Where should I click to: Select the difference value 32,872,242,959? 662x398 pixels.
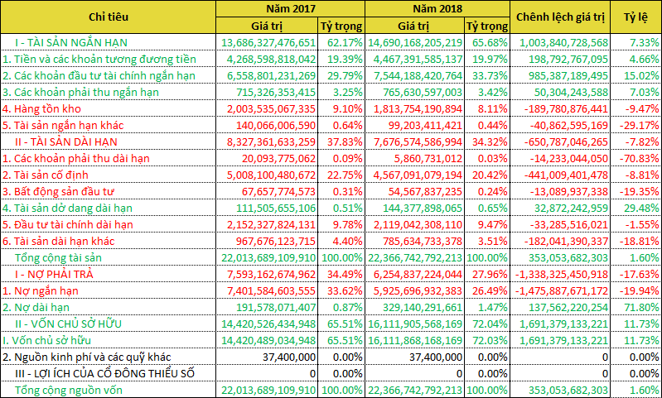click(x=573, y=208)
